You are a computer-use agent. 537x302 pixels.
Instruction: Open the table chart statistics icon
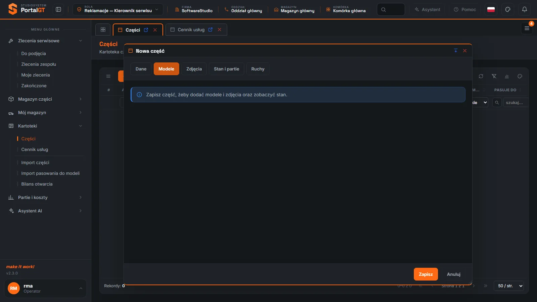507,76
